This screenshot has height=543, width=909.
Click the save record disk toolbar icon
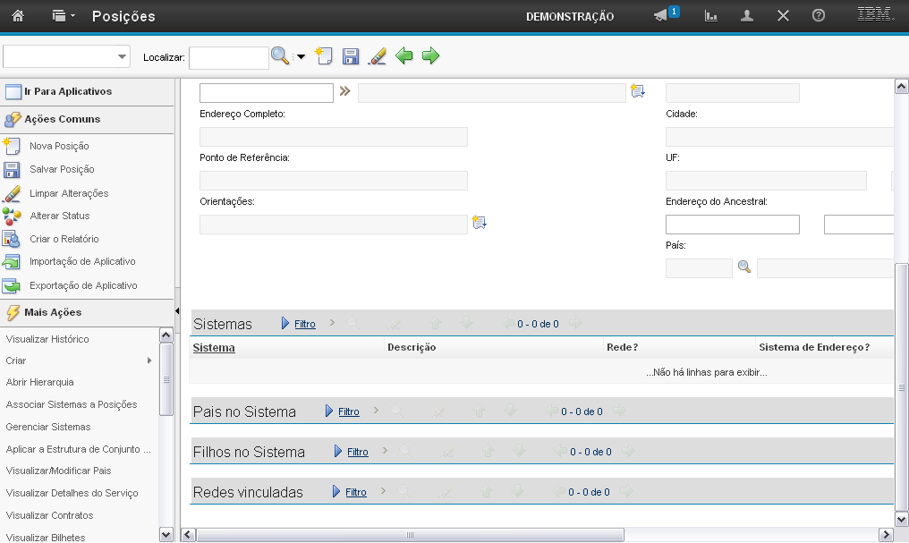(x=351, y=56)
